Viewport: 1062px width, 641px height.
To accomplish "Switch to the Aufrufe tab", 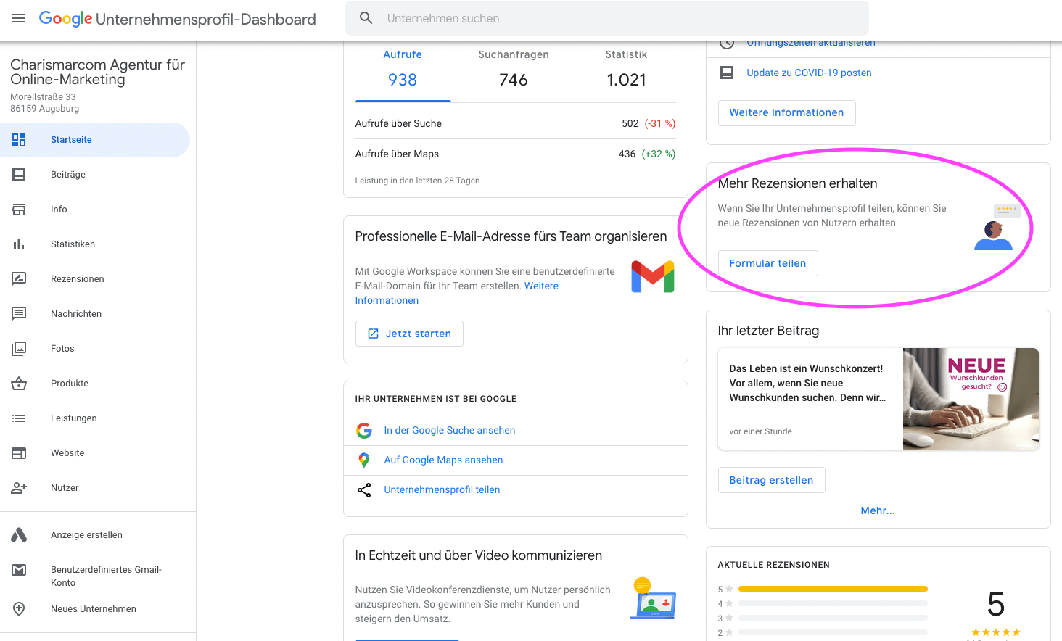I will click(x=403, y=71).
